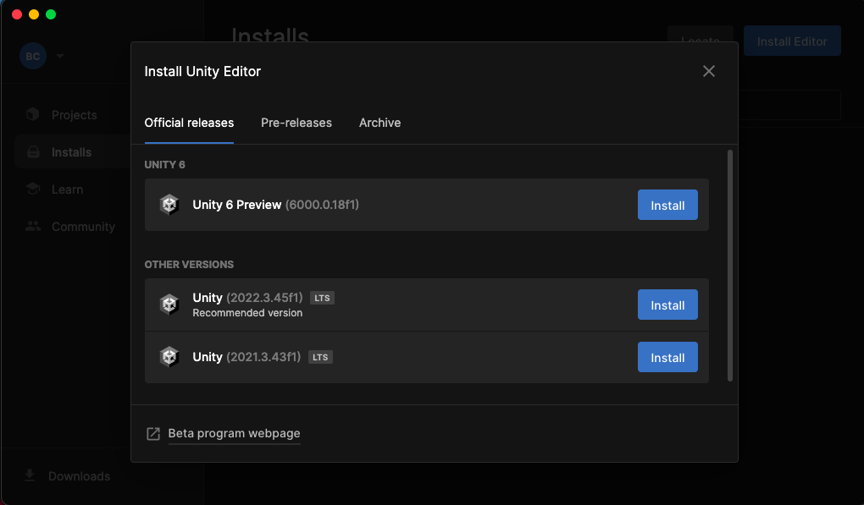Click the Unity 2021.3.43f1 cube icon

(x=169, y=357)
